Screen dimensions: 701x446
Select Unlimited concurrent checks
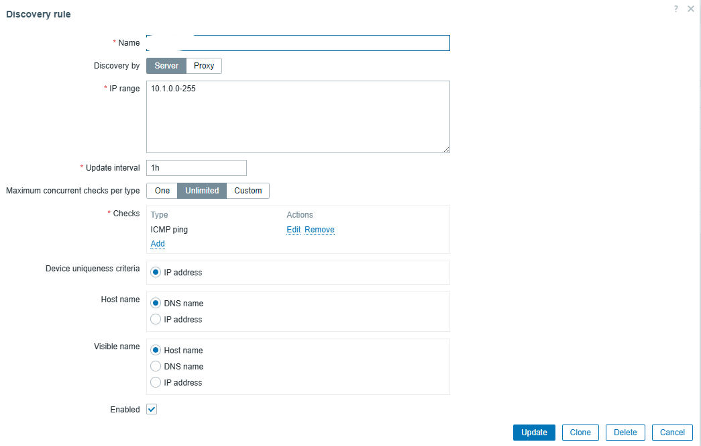click(x=202, y=191)
